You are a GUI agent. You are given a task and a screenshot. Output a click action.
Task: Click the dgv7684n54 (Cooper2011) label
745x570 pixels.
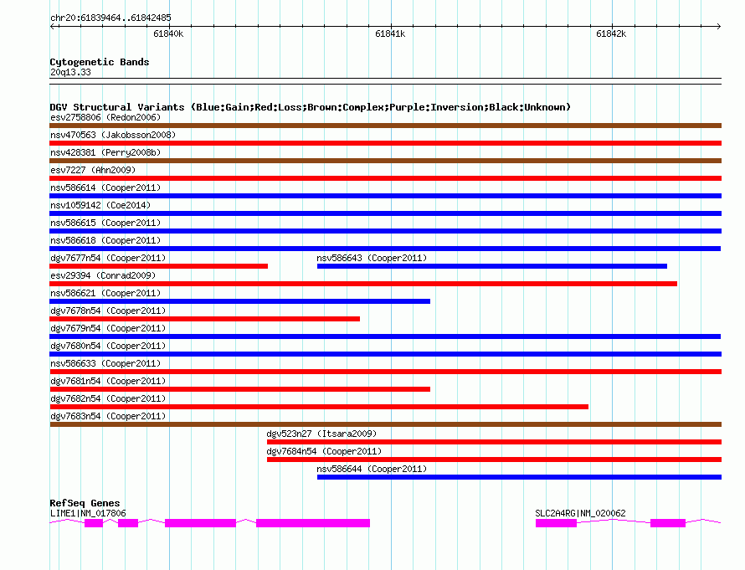[x=324, y=451]
